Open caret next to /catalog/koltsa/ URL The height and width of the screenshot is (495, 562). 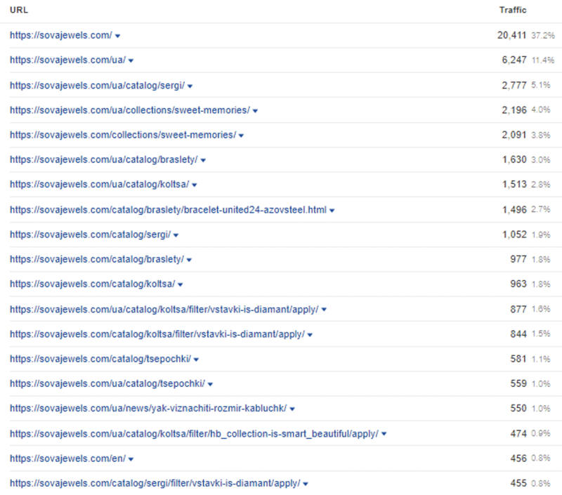[x=181, y=285]
